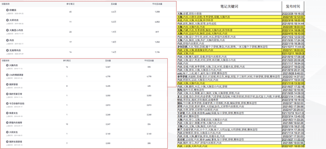Click the 2,000 interaction value for 微胖女孩穿搭
Screen dimensions: 326x149
(x=108, y=143)
